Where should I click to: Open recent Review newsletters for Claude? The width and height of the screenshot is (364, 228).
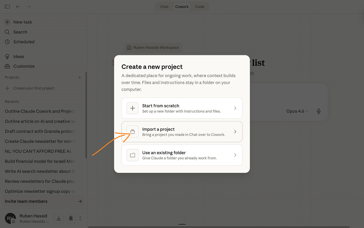(x=40, y=181)
